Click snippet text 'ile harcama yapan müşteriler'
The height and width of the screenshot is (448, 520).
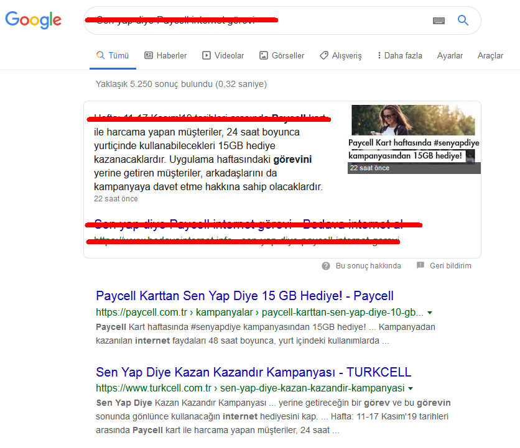[x=158, y=132]
